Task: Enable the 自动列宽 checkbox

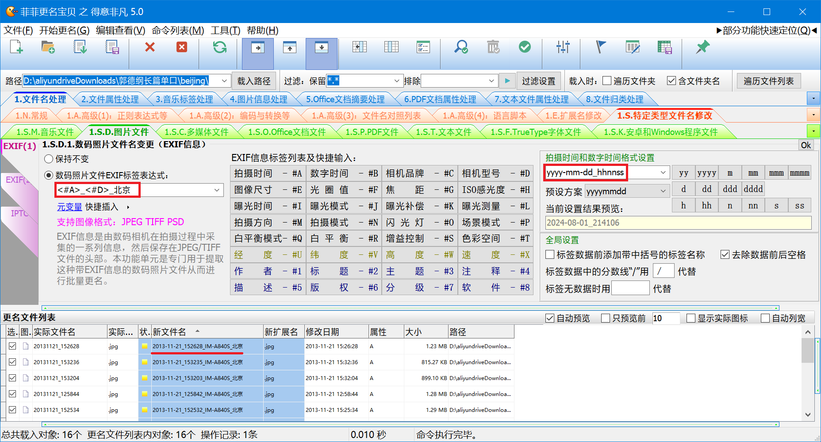Action: (765, 318)
